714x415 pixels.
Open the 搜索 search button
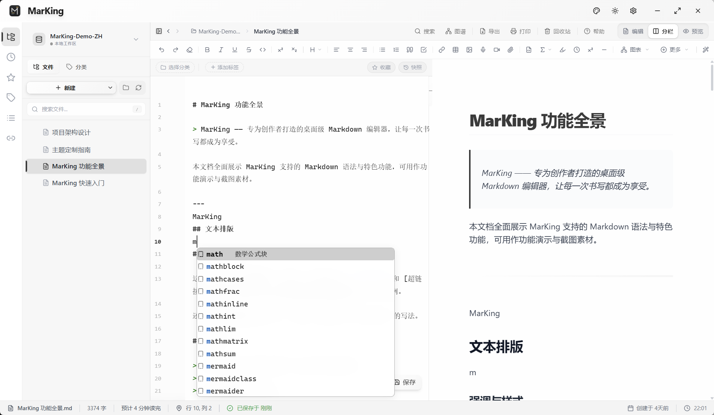coord(425,31)
